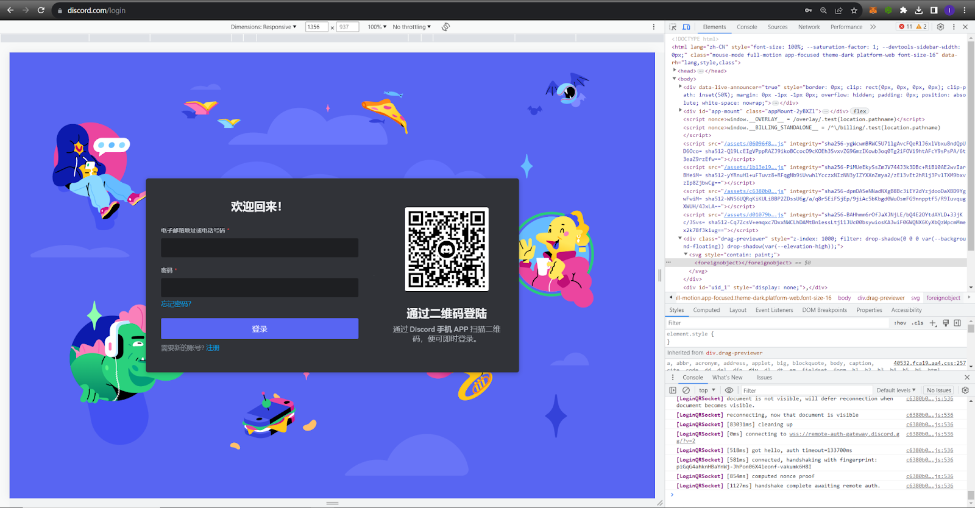The height and width of the screenshot is (508, 975).
Task: Open the What's New drawer tab
Action: (728, 378)
